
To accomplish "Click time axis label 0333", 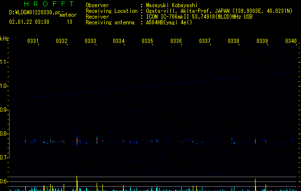I will point(90,41).
